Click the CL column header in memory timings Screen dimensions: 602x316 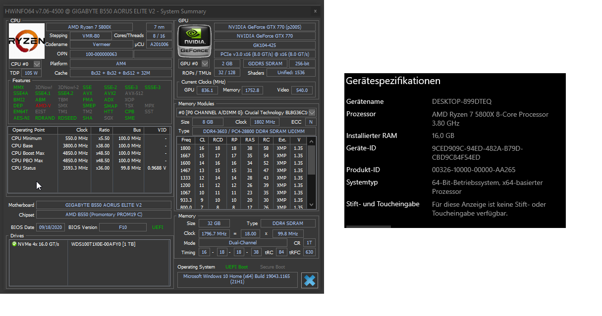202,140
